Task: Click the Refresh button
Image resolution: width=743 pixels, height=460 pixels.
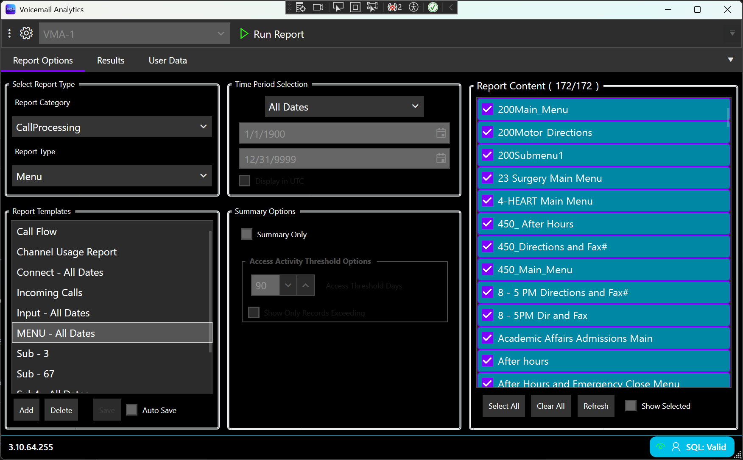Action: (596, 406)
